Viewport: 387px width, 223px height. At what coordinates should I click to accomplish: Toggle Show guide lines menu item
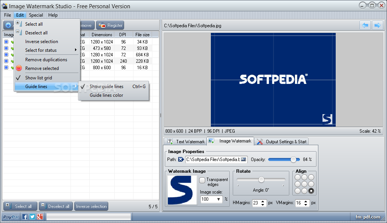click(114, 87)
